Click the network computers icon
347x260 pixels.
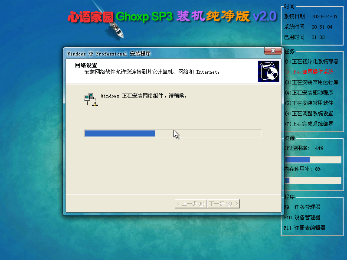(x=91, y=100)
